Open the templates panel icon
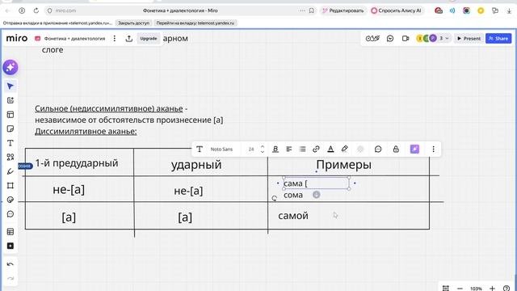 11,115
